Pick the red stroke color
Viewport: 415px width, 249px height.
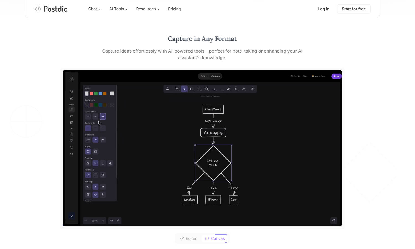click(91, 94)
